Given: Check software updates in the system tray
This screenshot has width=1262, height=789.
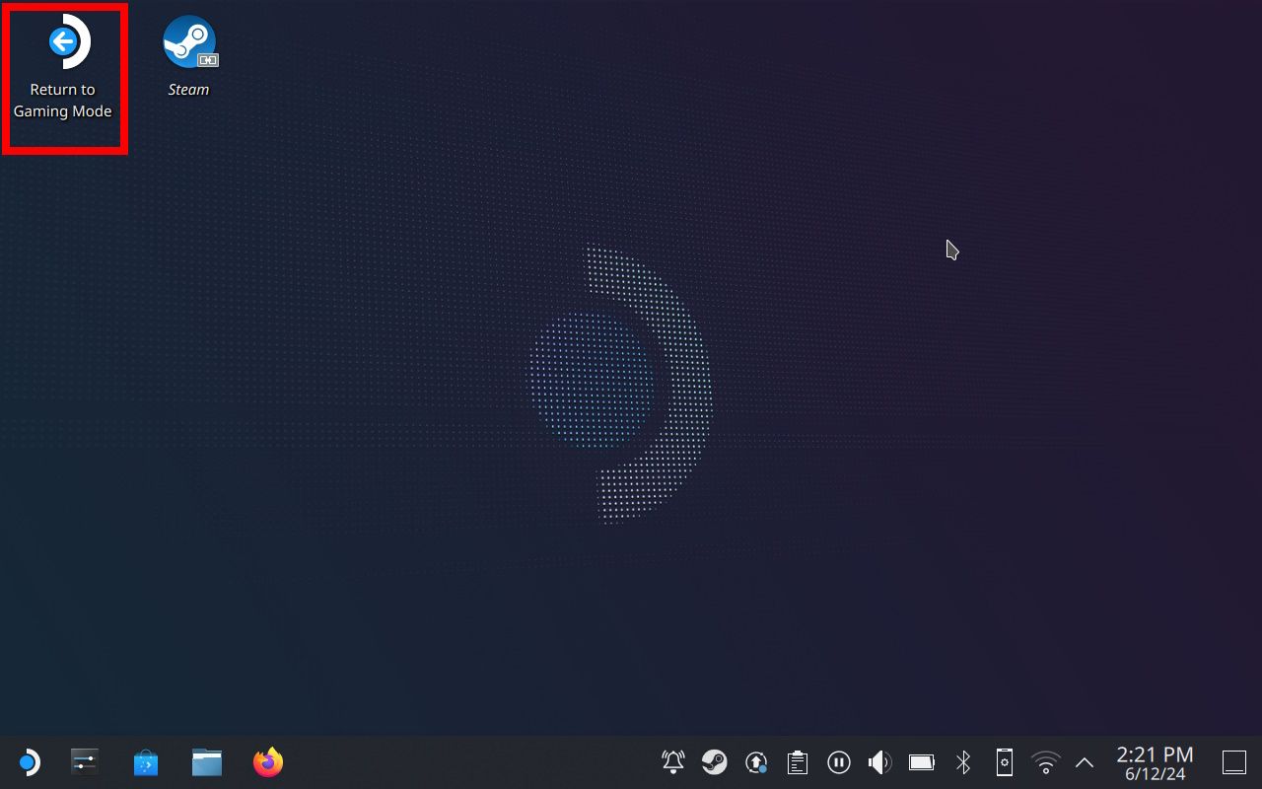Looking at the screenshot, I should tap(755, 761).
